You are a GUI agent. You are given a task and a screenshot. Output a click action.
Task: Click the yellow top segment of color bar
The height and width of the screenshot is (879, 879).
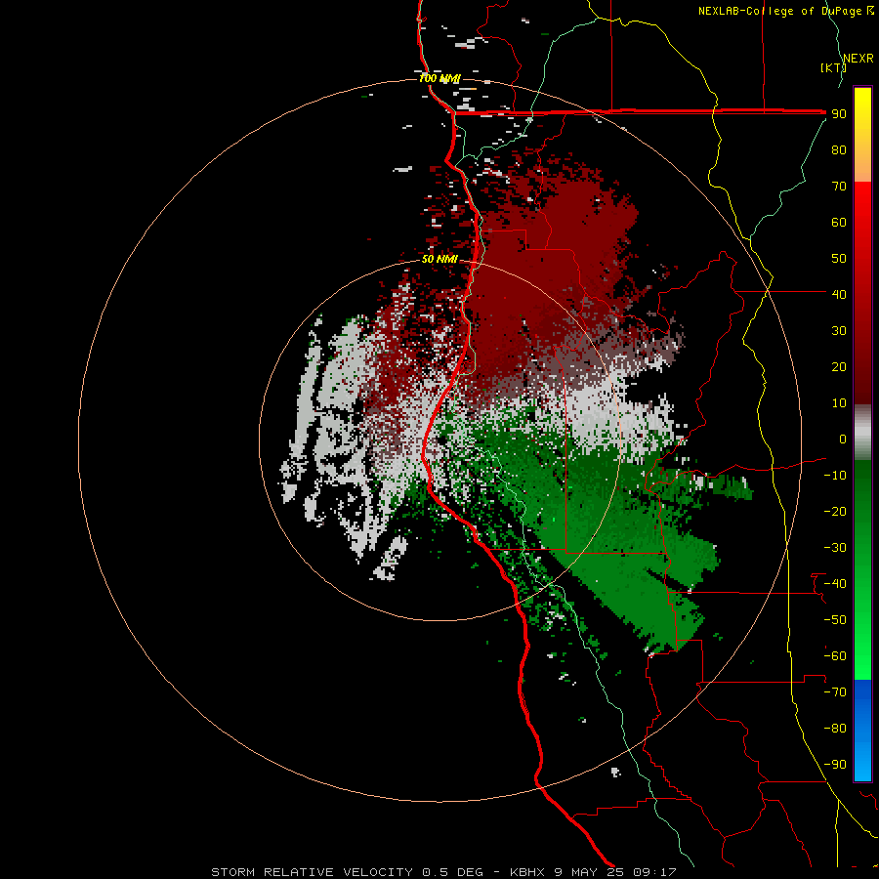(x=862, y=135)
